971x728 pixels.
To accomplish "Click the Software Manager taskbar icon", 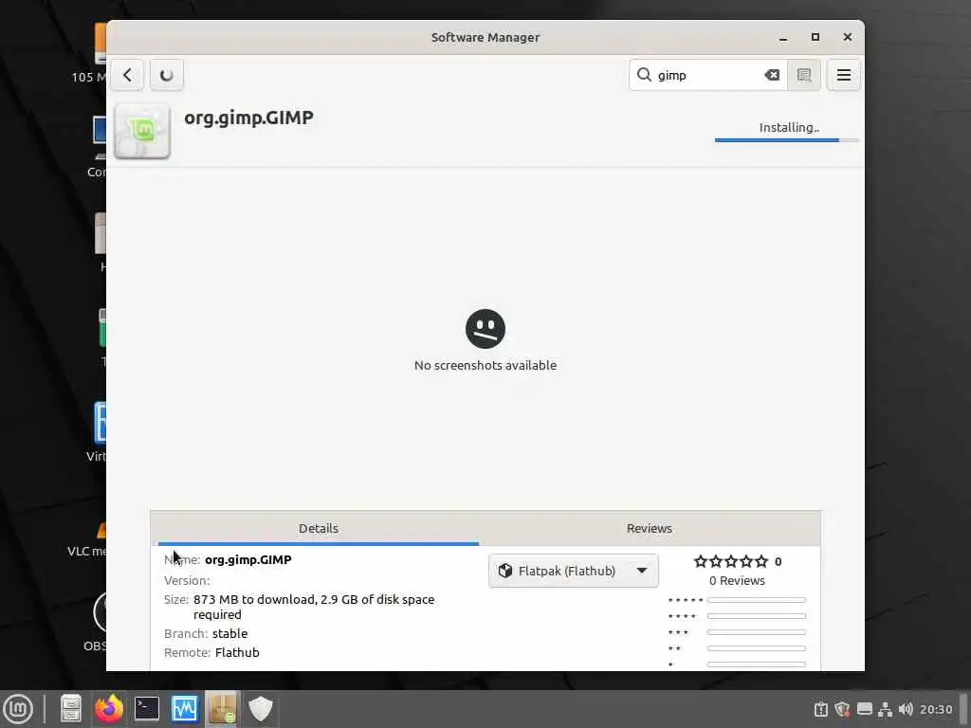I will point(222,709).
